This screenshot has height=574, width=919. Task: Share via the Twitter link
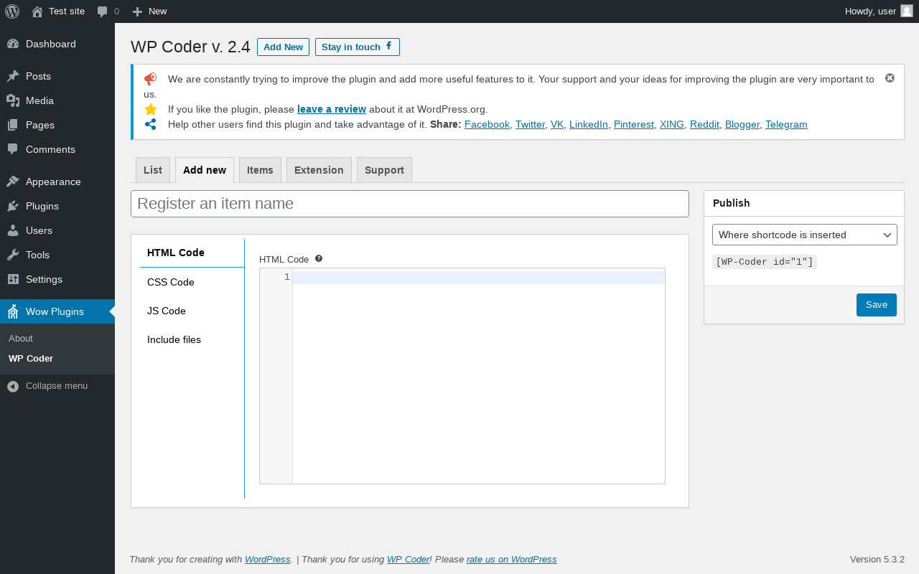tap(531, 124)
